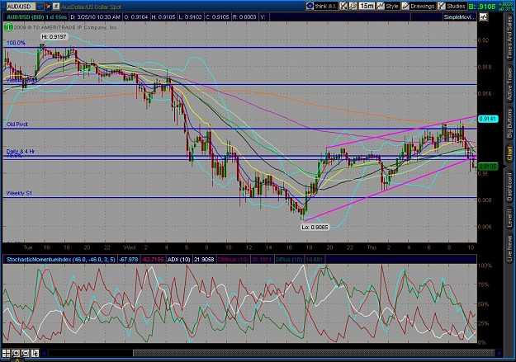Click the DIPlus (10) study label

(x=289, y=260)
